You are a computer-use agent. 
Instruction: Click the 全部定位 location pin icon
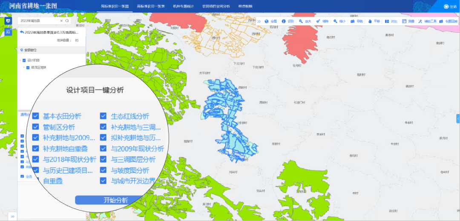point(22,50)
